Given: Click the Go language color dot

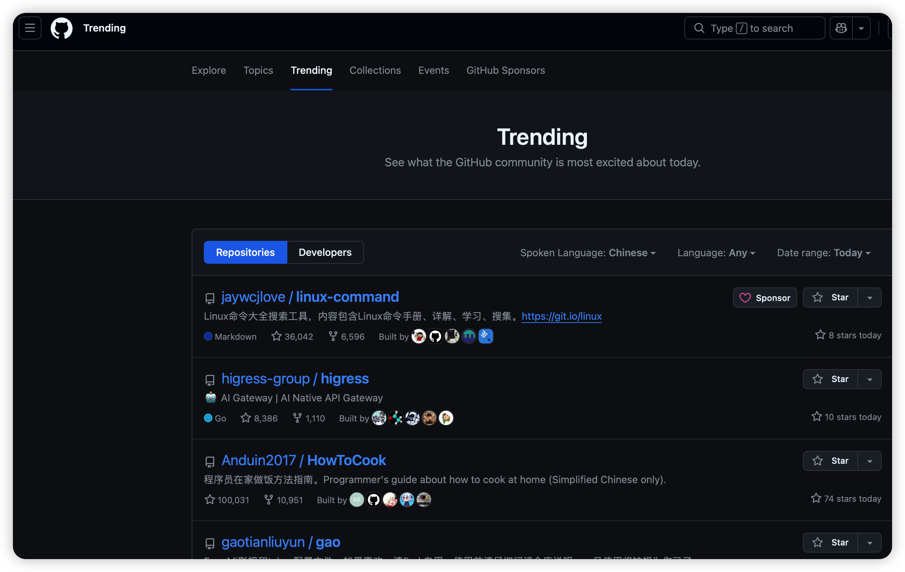Looking at the screenshot, I should click(x=208, y=418).
